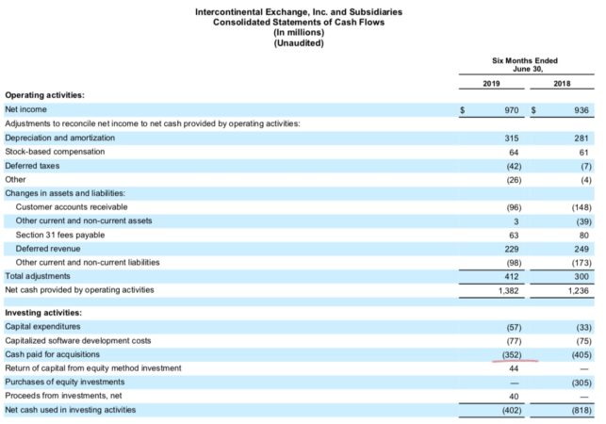
Task: Select return of capital value 44
Action: 514,368
